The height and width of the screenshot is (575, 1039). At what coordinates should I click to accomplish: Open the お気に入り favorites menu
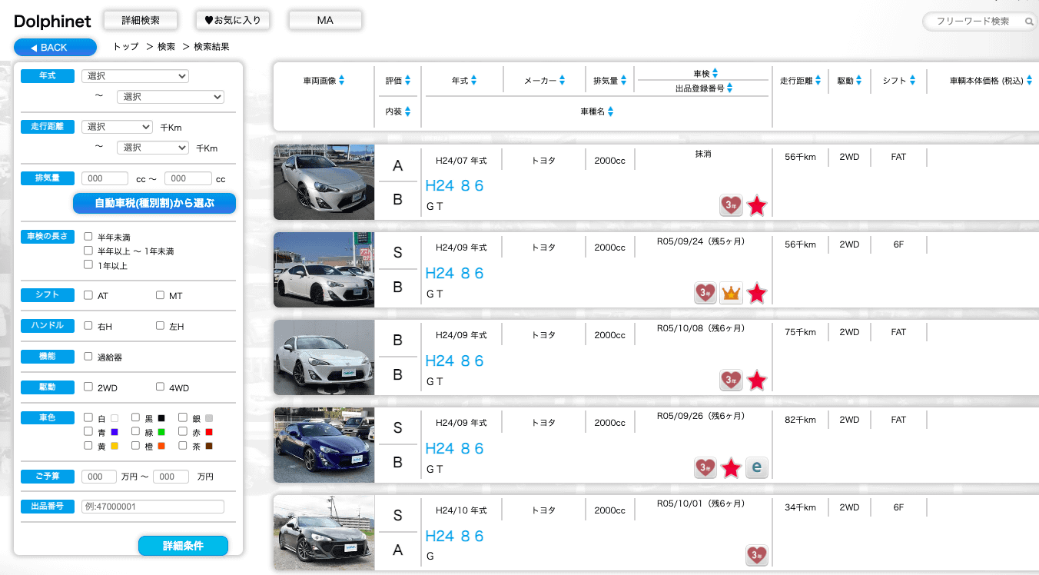point(233,21)
